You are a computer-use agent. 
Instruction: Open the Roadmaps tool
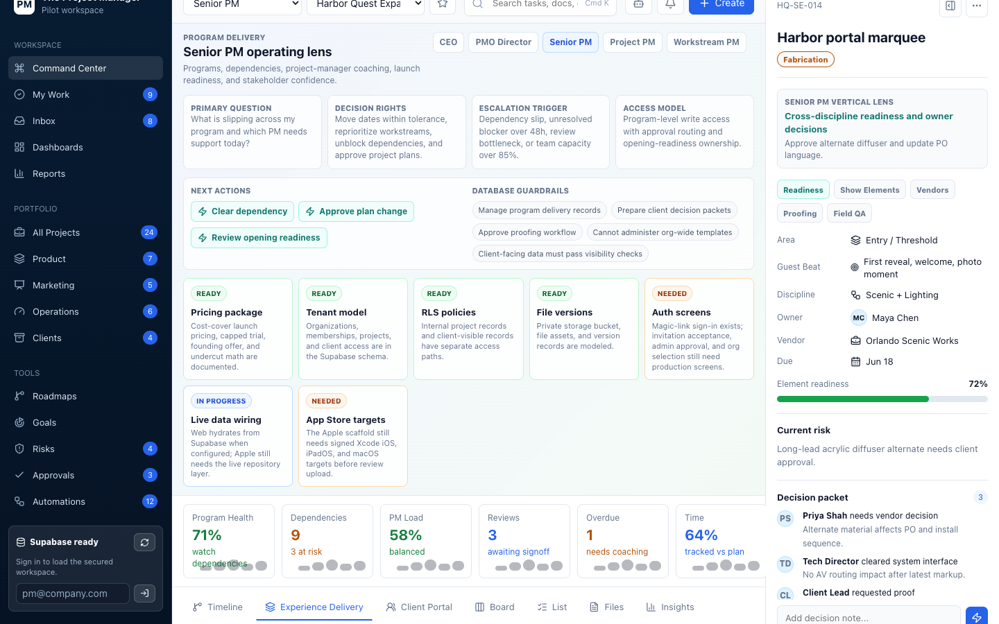coord(85,396)
